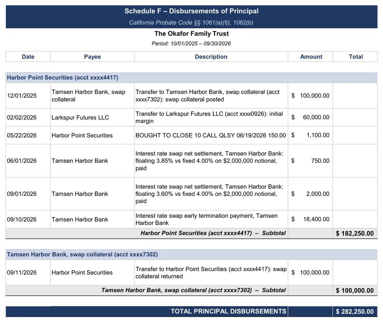Click the 'Schedule F – Disbursements of Principal' title
383x327 pixels.
click(191, 11)
